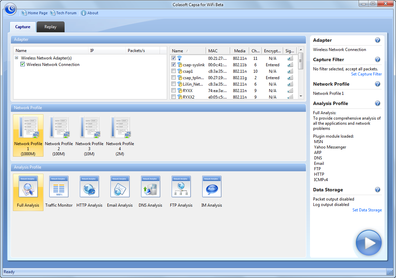Select the FTP Analysis profile
Screen dimensions: 396x278
point(181,192)
